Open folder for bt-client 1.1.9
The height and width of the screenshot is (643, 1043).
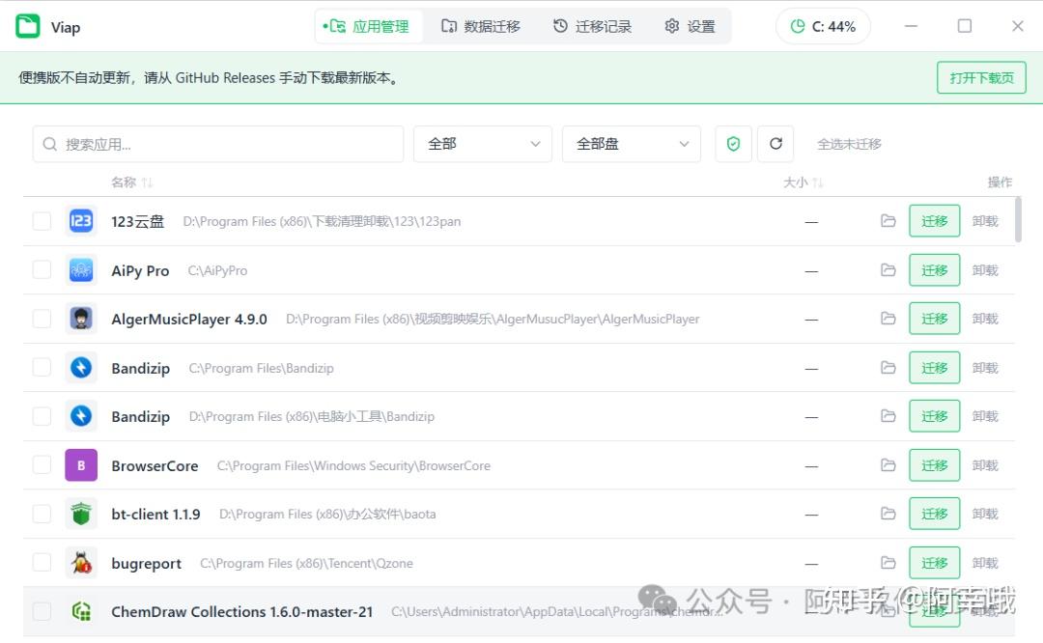[x=888, y=514]
